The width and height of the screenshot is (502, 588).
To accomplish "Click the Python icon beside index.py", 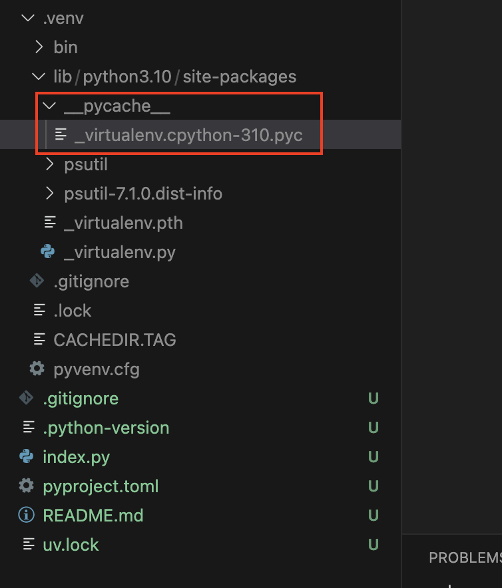I will click(x=27, y=457).
